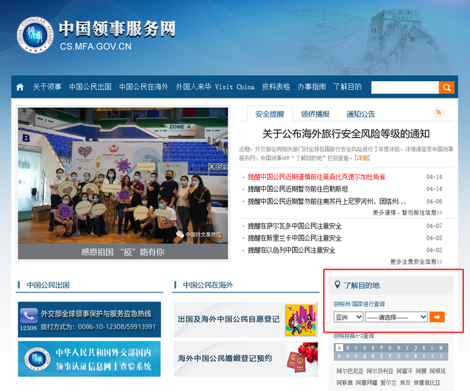
Task: Select letter A in the pinyin index
Action: tap(339, 348)
